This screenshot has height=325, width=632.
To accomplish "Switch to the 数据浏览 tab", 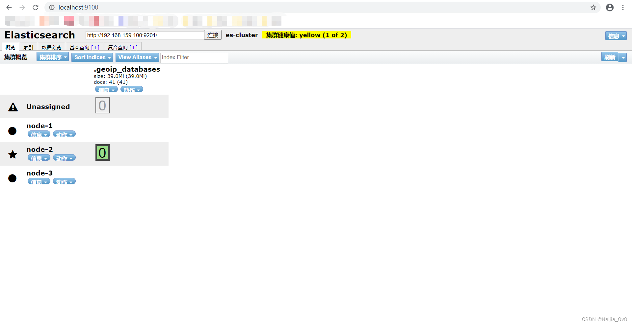I will click(x=51, y=47).
